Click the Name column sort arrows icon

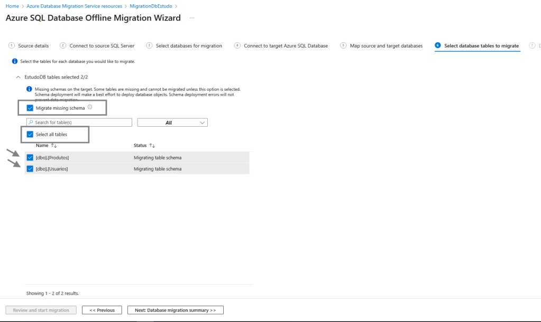(53, 145)
